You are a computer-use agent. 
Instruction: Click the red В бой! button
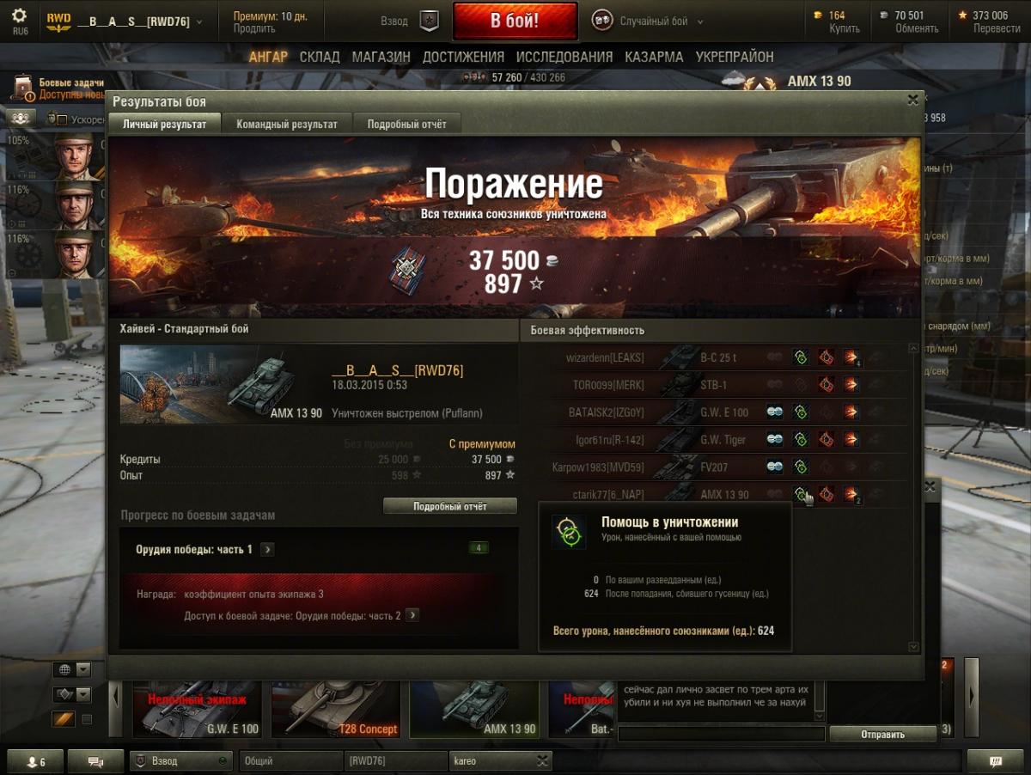pos(515,21)
